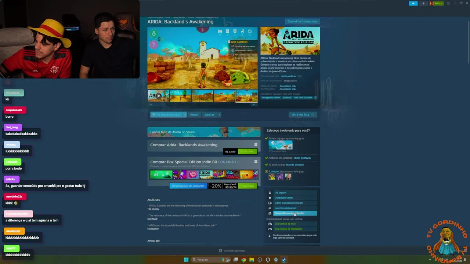Select the fourth screenshot thumbnail

click(x=224, y=96)
